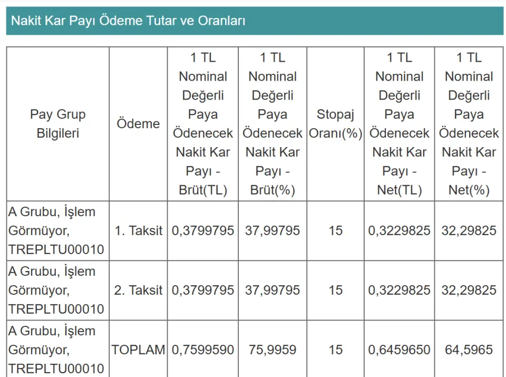Select the 2. Taksit gross percent 37,99795

point(273,290)
